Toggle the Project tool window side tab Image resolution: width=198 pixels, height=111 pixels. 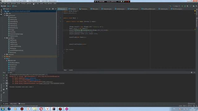coord(1,12)
